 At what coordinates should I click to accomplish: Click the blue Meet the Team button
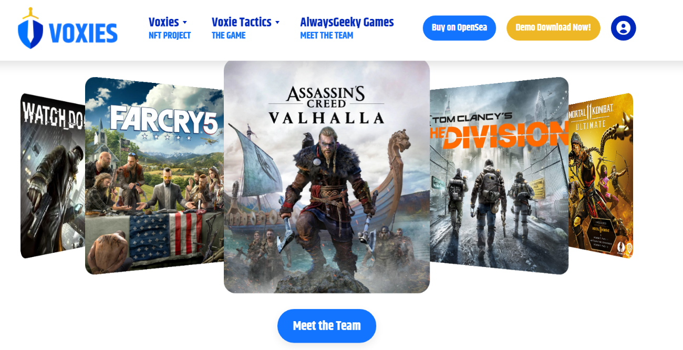[x=327, y=326]
